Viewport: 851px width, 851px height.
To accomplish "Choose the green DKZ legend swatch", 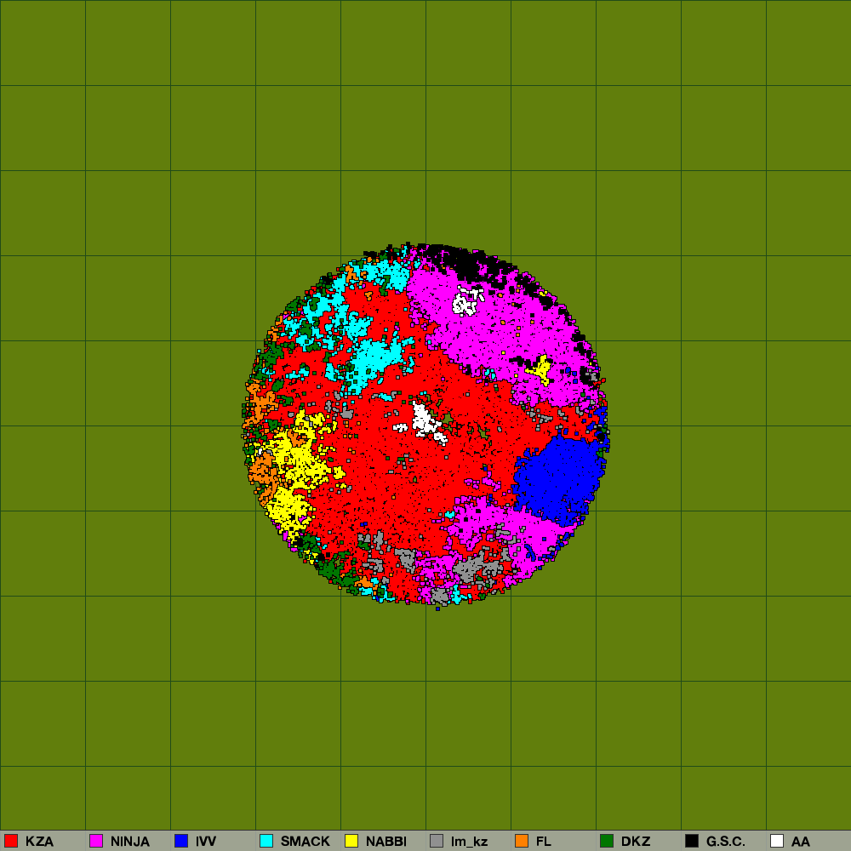I will 607,841.
